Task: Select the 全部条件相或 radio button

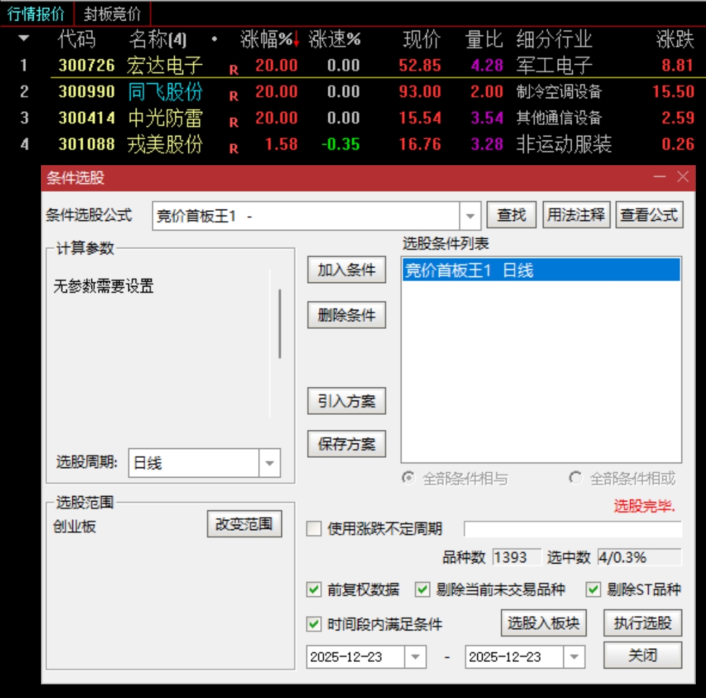Action: coord(575,478)
